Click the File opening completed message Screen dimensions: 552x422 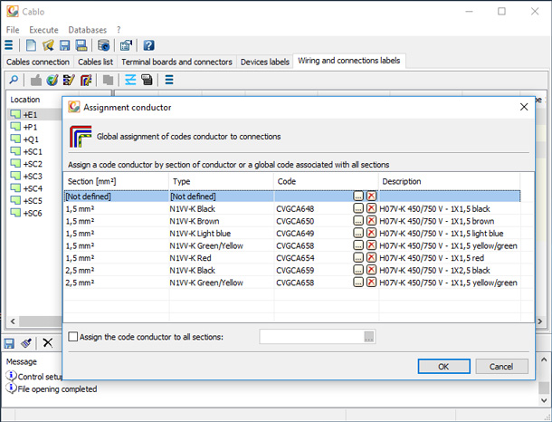(57, 388)
